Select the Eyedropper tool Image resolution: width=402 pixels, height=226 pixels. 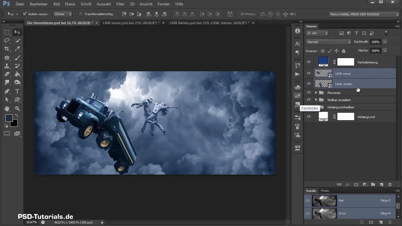pos(17,49)
